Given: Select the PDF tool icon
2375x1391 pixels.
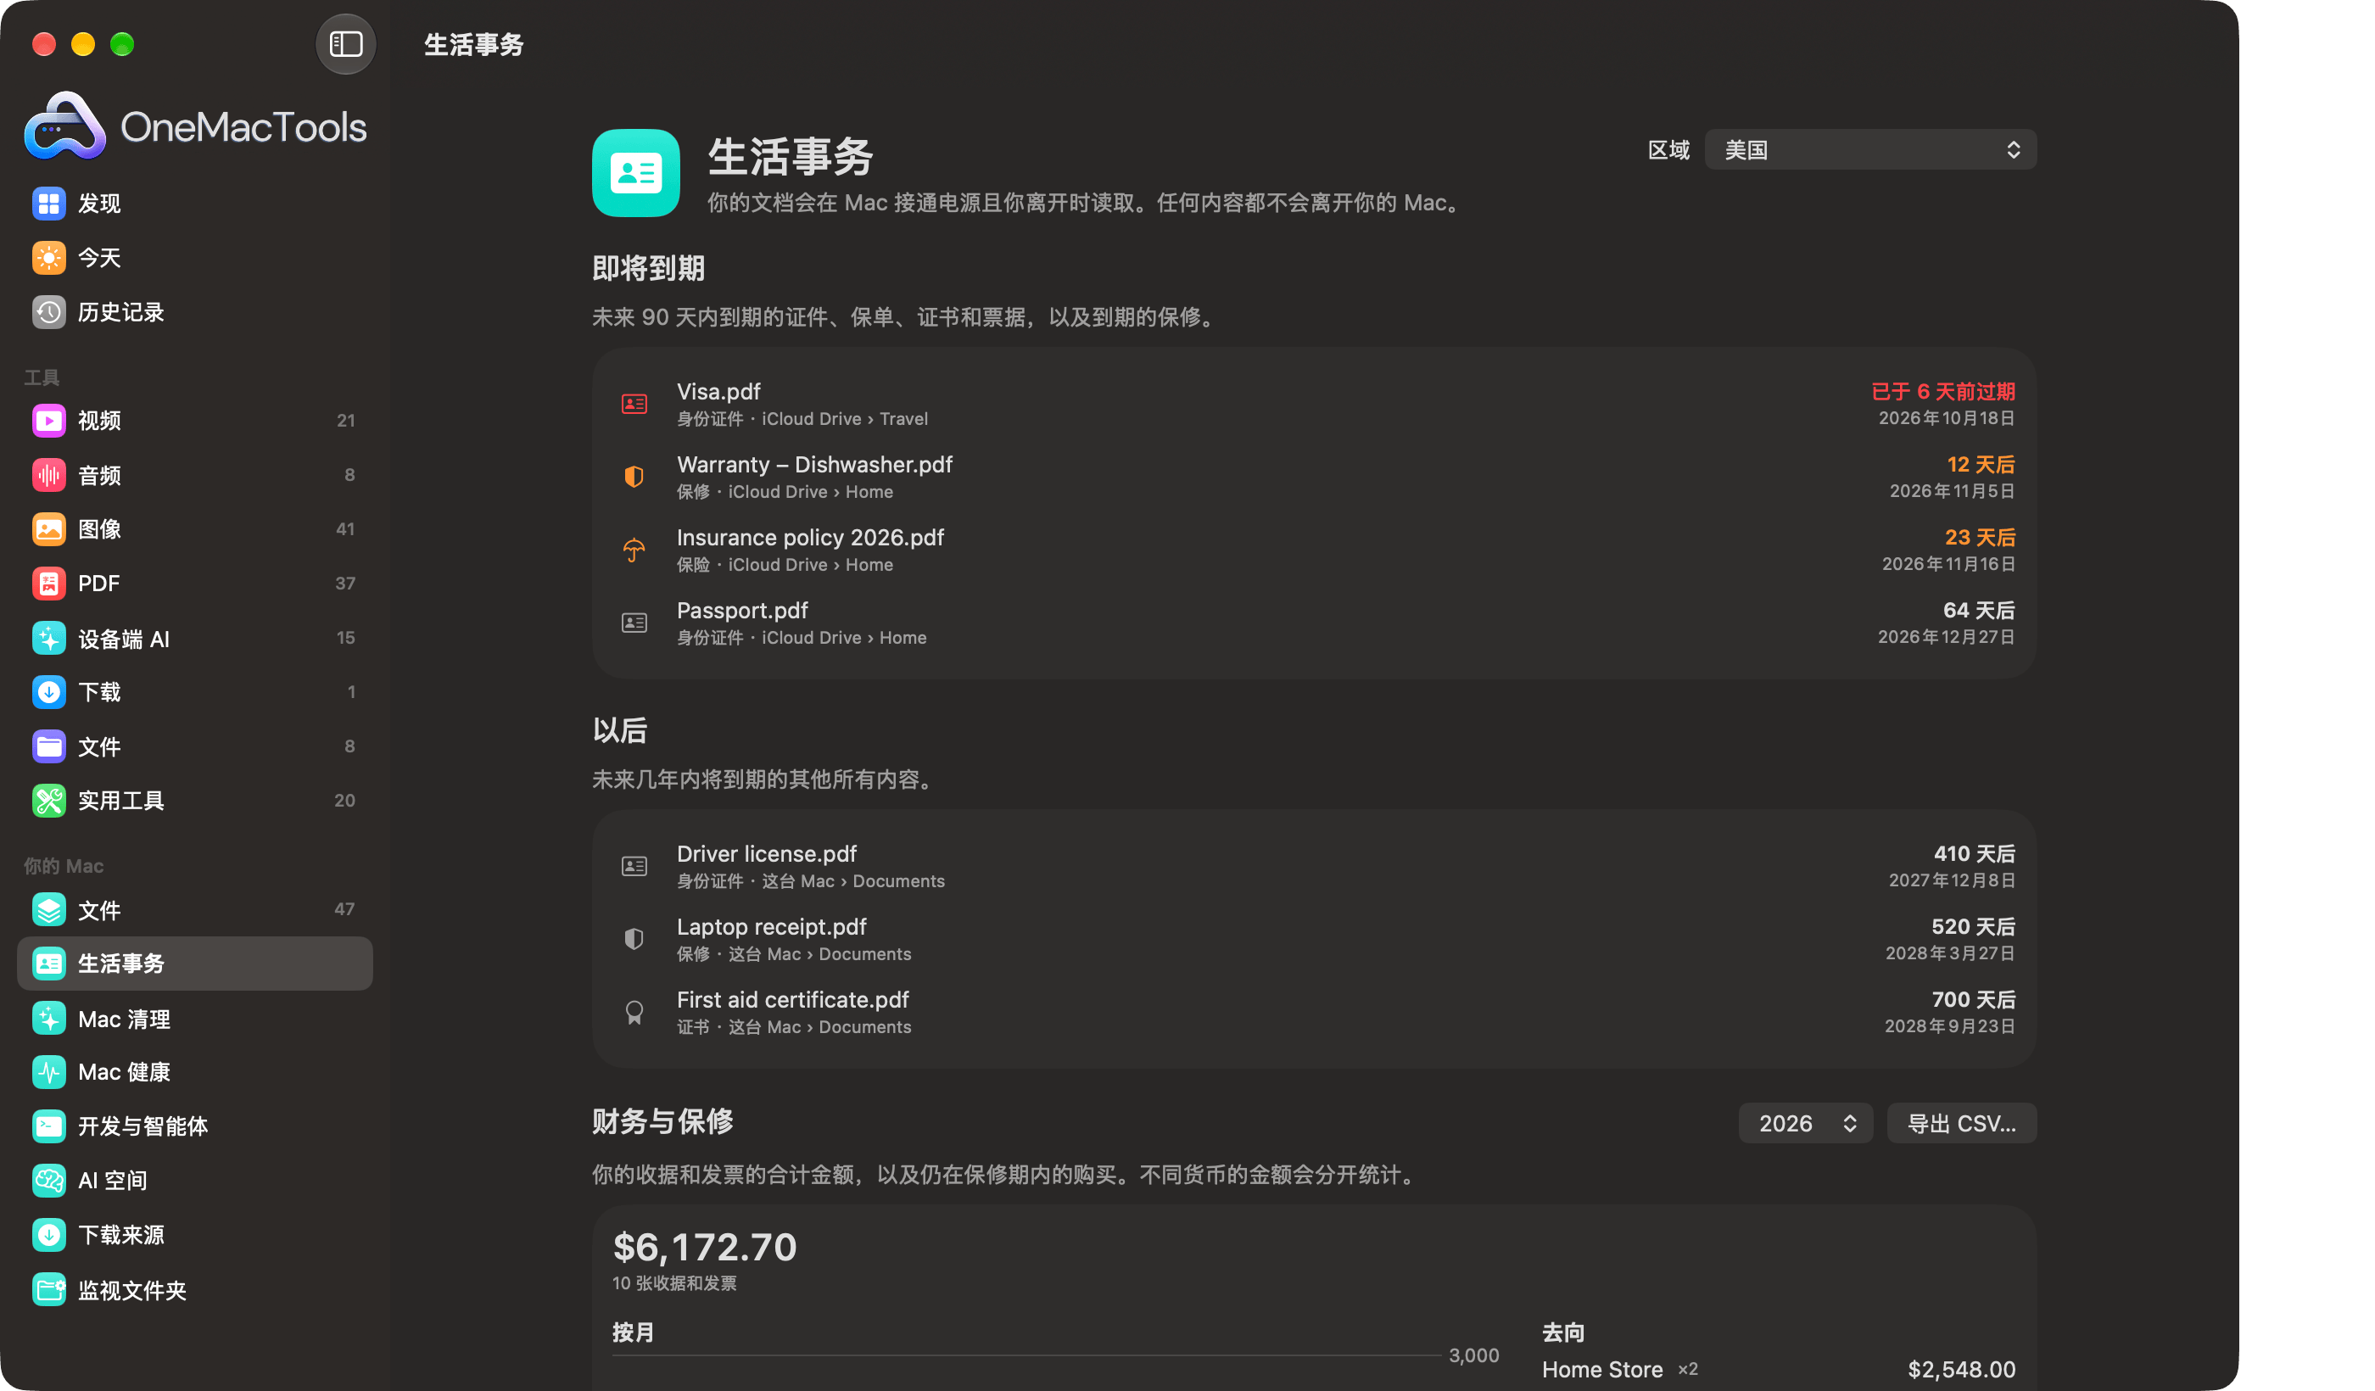Looking at the screenshot, I should (x=49, y=584).
